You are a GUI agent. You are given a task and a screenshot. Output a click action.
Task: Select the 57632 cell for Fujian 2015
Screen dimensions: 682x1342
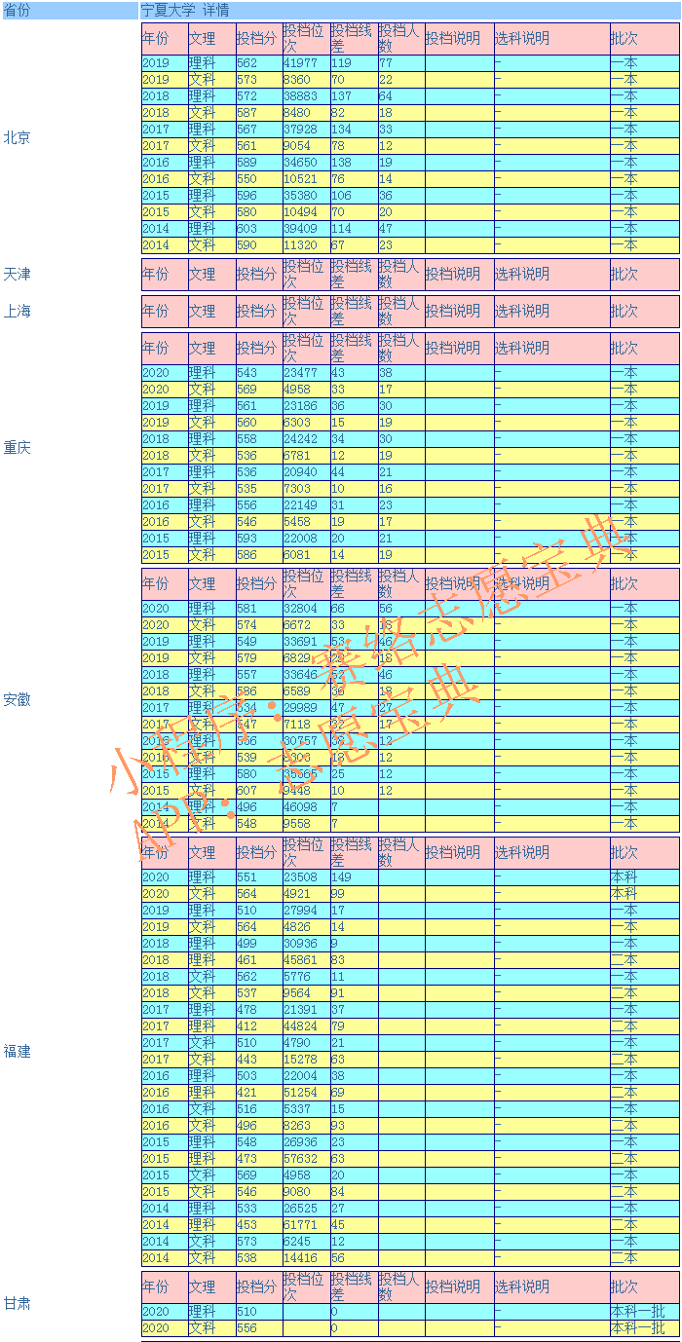(306, 1159)
